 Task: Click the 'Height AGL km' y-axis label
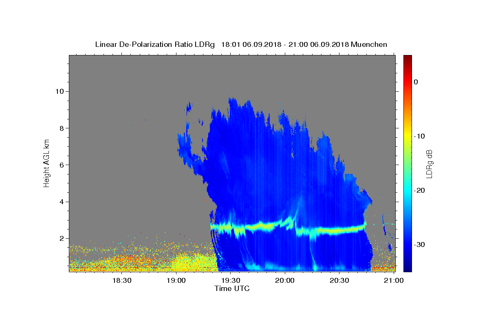47,163
